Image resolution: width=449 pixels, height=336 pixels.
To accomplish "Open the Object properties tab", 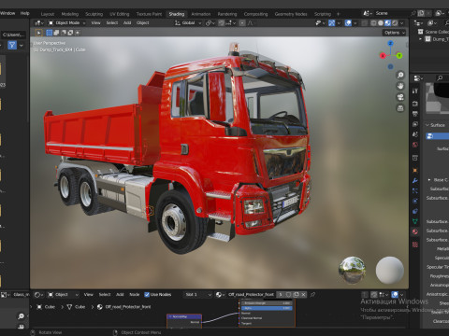I will [415, 170].
